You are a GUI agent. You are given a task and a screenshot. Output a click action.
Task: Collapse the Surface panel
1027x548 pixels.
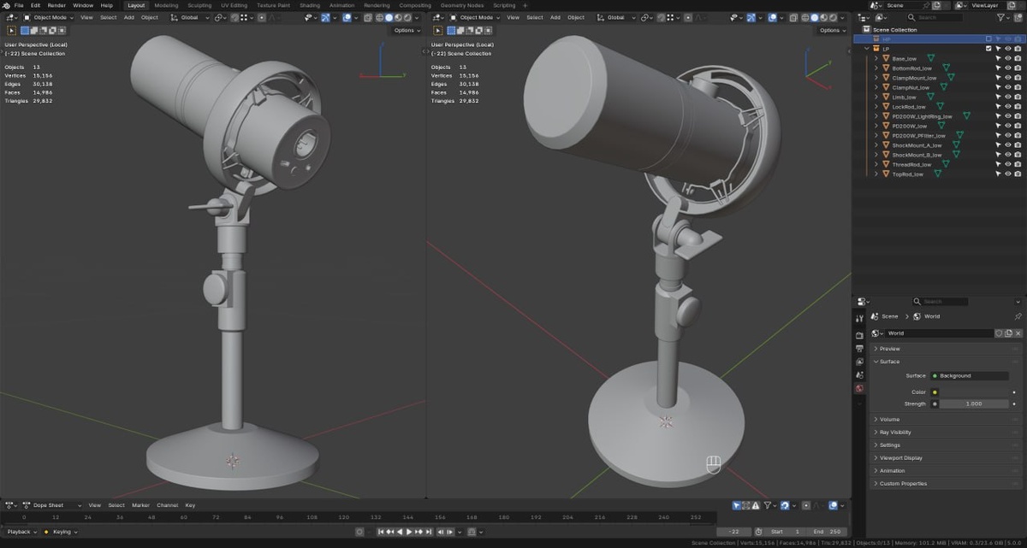[x=947, y=362]
